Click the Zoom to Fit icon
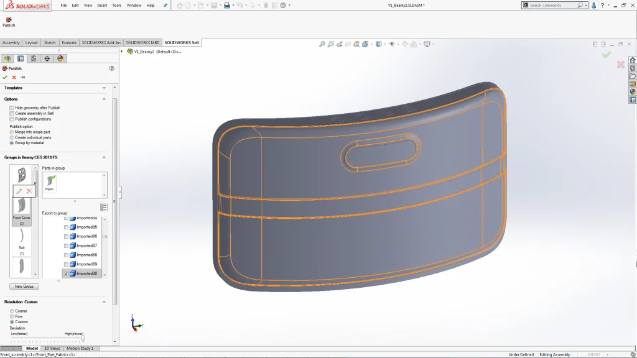 click(x=322, y=44)
